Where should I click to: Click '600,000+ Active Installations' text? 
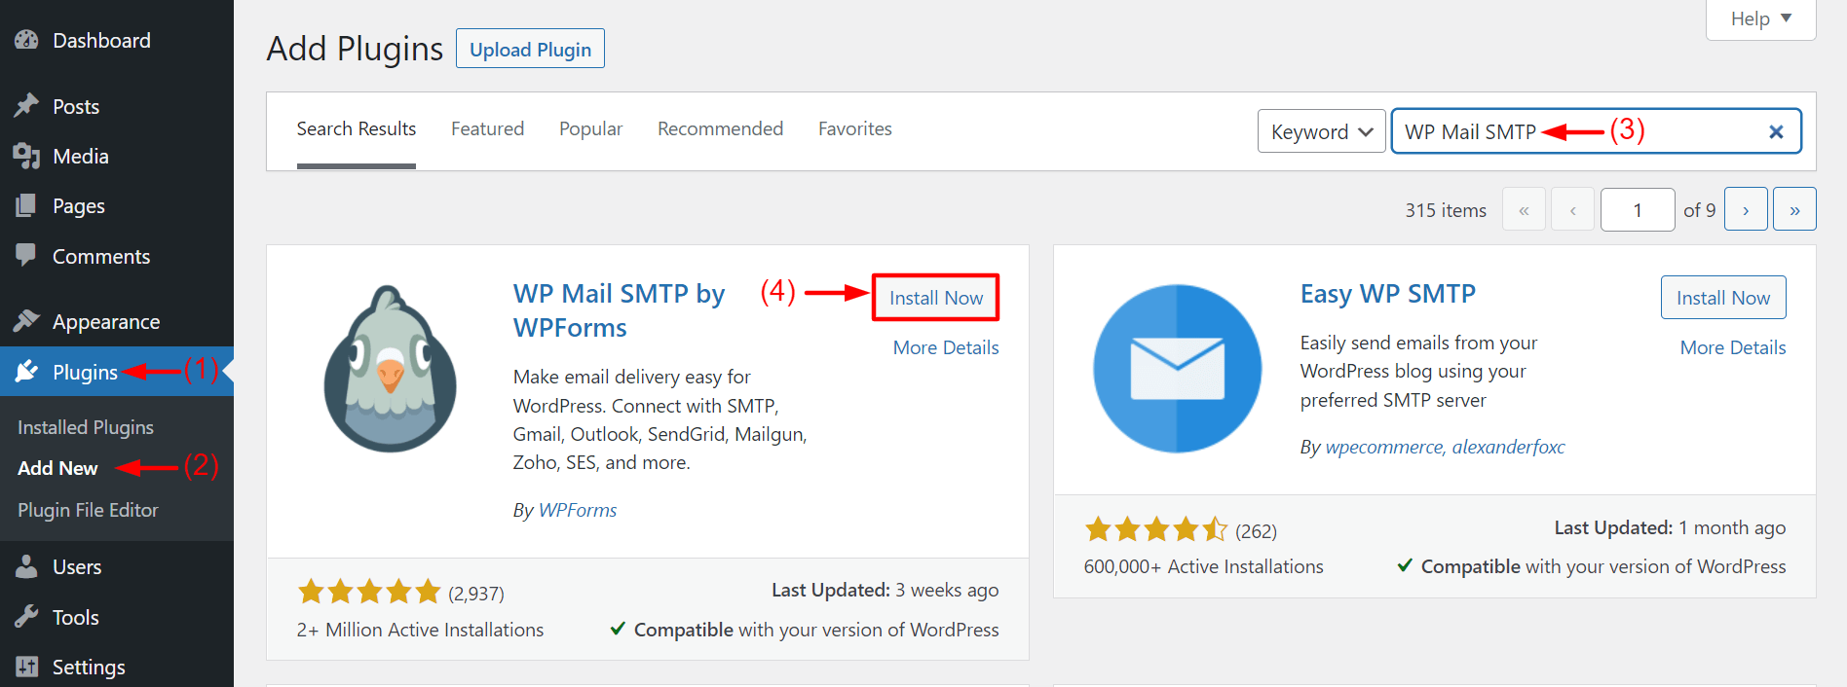(1204, 566)
